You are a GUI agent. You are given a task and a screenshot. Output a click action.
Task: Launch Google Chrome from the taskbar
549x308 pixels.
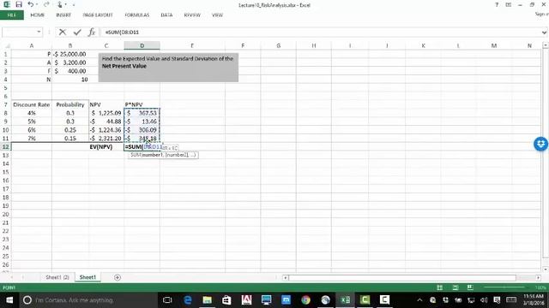pyautogui.click(x=305, y=300)
